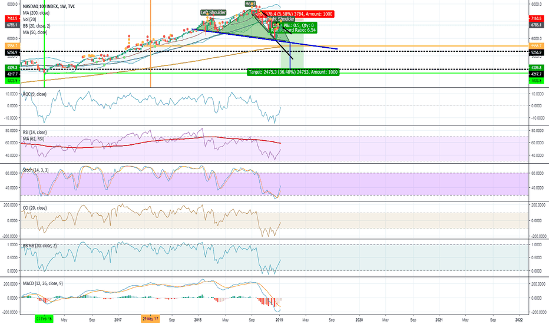Click black 5256.9 price tag on right scale
This screenshot has height=324, width=549.
click(536, 52)
